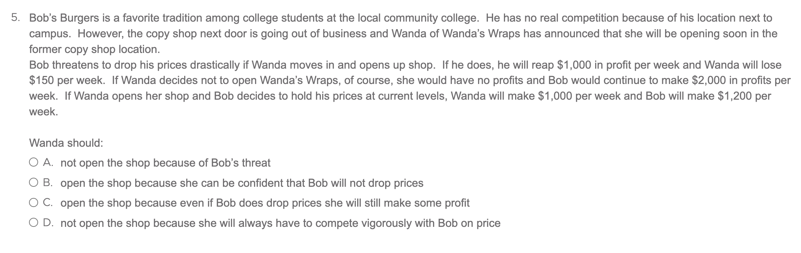This screenshot has height=253, width=801.
Task: Click the circle next to option A
Action: coord(34,162)
